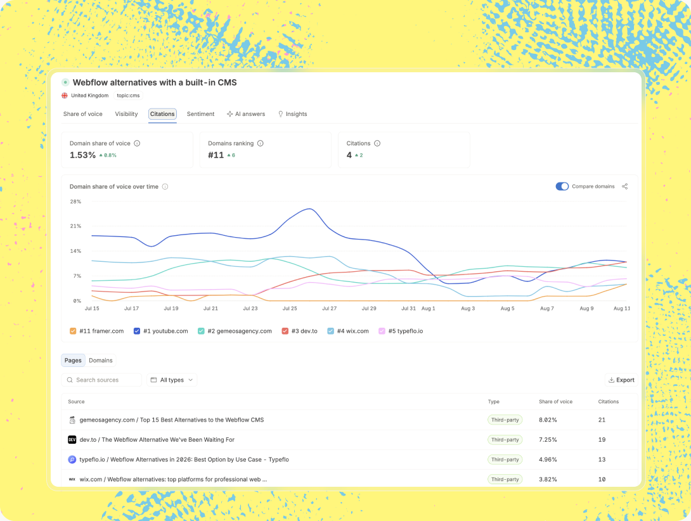This screenshot has height=521, width=691.
Task: Open the wix.com Webflow alternatives source link
Action: 173,480
